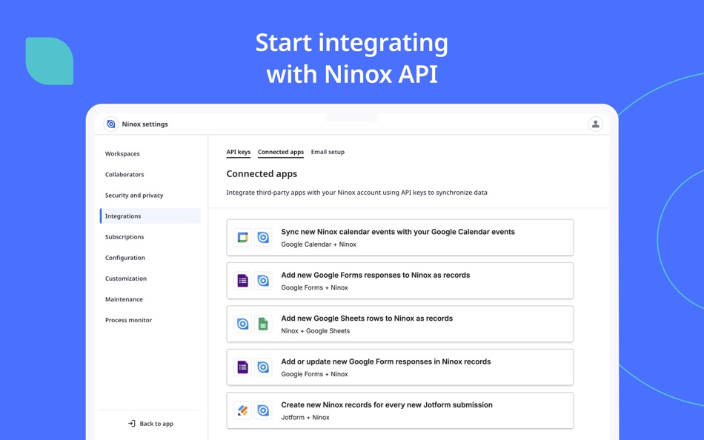Click the Back to app arrow icon
Screen dimensions: 704x440
132,424
